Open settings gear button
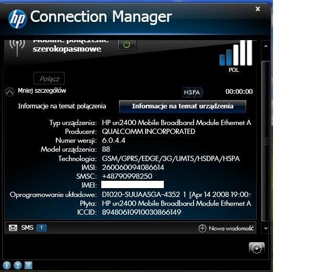334x272 pixels. (256, 248)
